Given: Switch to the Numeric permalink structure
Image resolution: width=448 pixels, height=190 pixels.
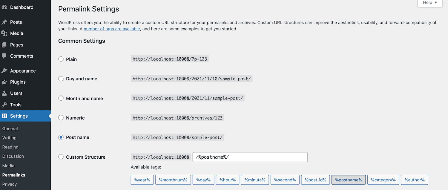Looking at the screenshot, I should (x=61, y=118).
